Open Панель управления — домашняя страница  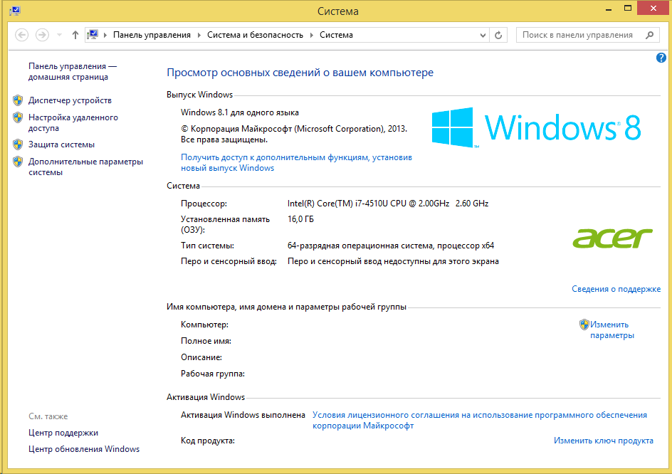click(73, 72)
